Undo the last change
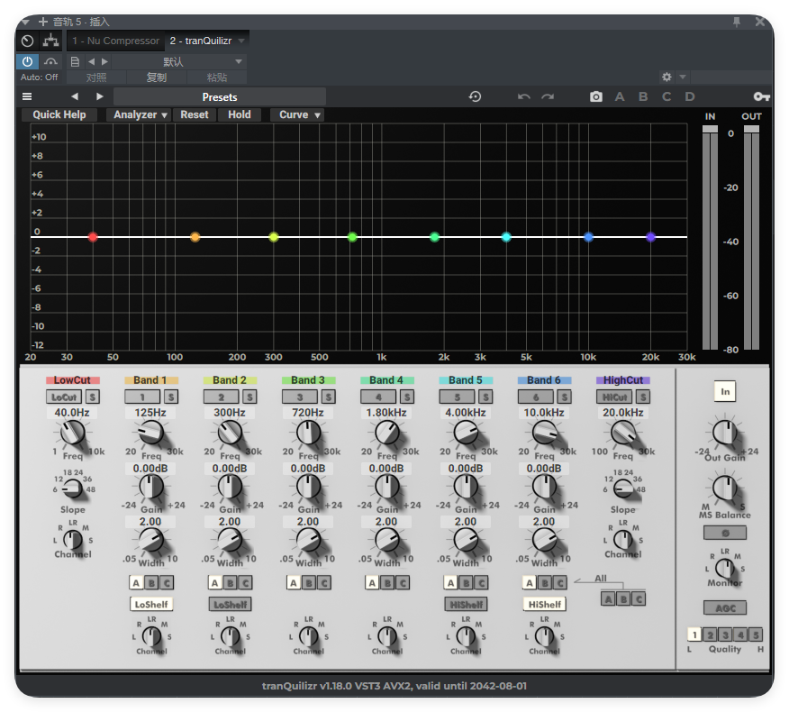Image resolution: width=789 pixels, height=712 pixels. 524,96
